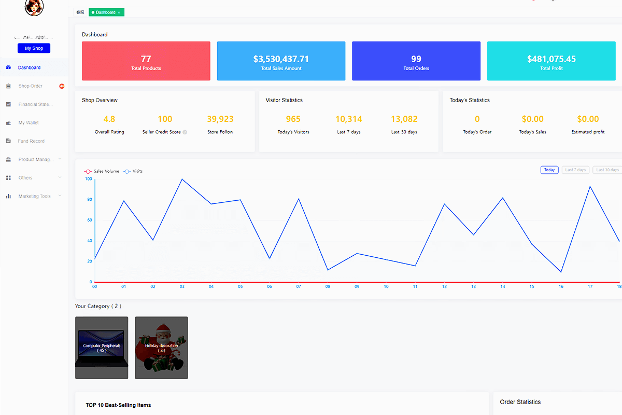622x415 pixels.
Task: Click the Others grid icon
Action: (x=8, y=178)
